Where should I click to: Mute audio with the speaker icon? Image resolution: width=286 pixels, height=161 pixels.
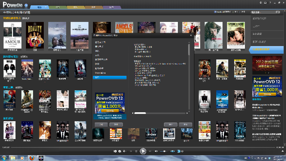point(156,151)
